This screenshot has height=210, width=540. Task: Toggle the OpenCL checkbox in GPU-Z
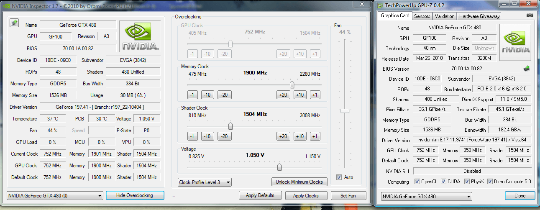coord(417,182)
